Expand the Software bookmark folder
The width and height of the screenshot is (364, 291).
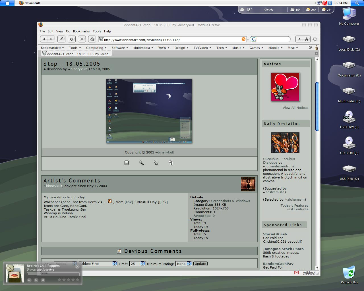click(x=120, y=48)
